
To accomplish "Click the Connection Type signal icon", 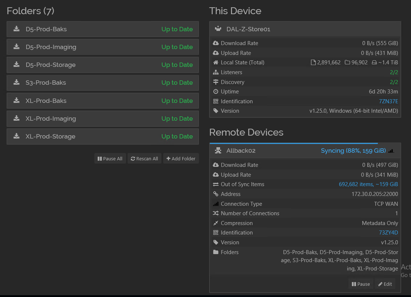I will [216, 204].
